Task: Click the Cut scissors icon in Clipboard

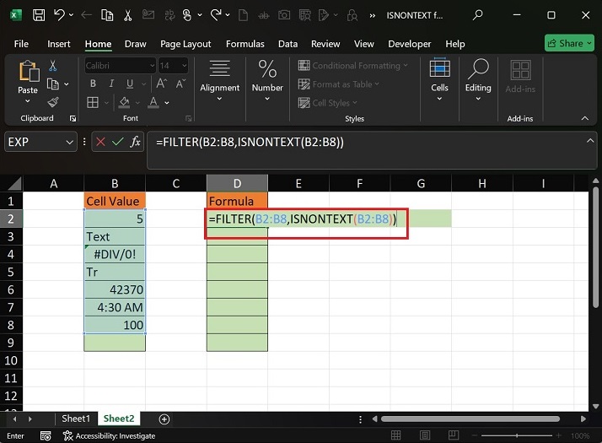Action: (x=53, y=66)
